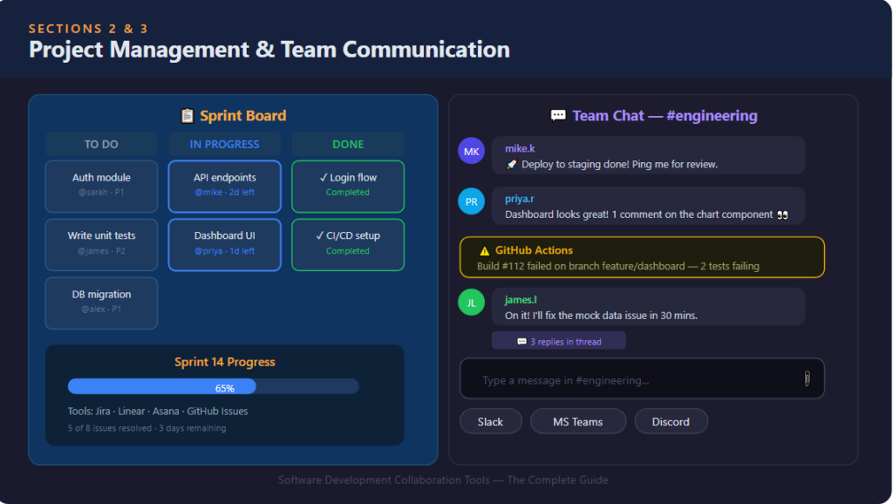This screenshot has height=504, width=893.
Task: Click the paperclip attachment icon in message box
Action: click(807, 378)
